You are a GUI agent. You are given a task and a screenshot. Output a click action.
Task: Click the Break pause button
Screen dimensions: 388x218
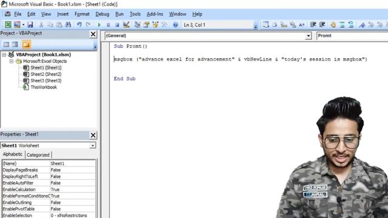(108, 25)
